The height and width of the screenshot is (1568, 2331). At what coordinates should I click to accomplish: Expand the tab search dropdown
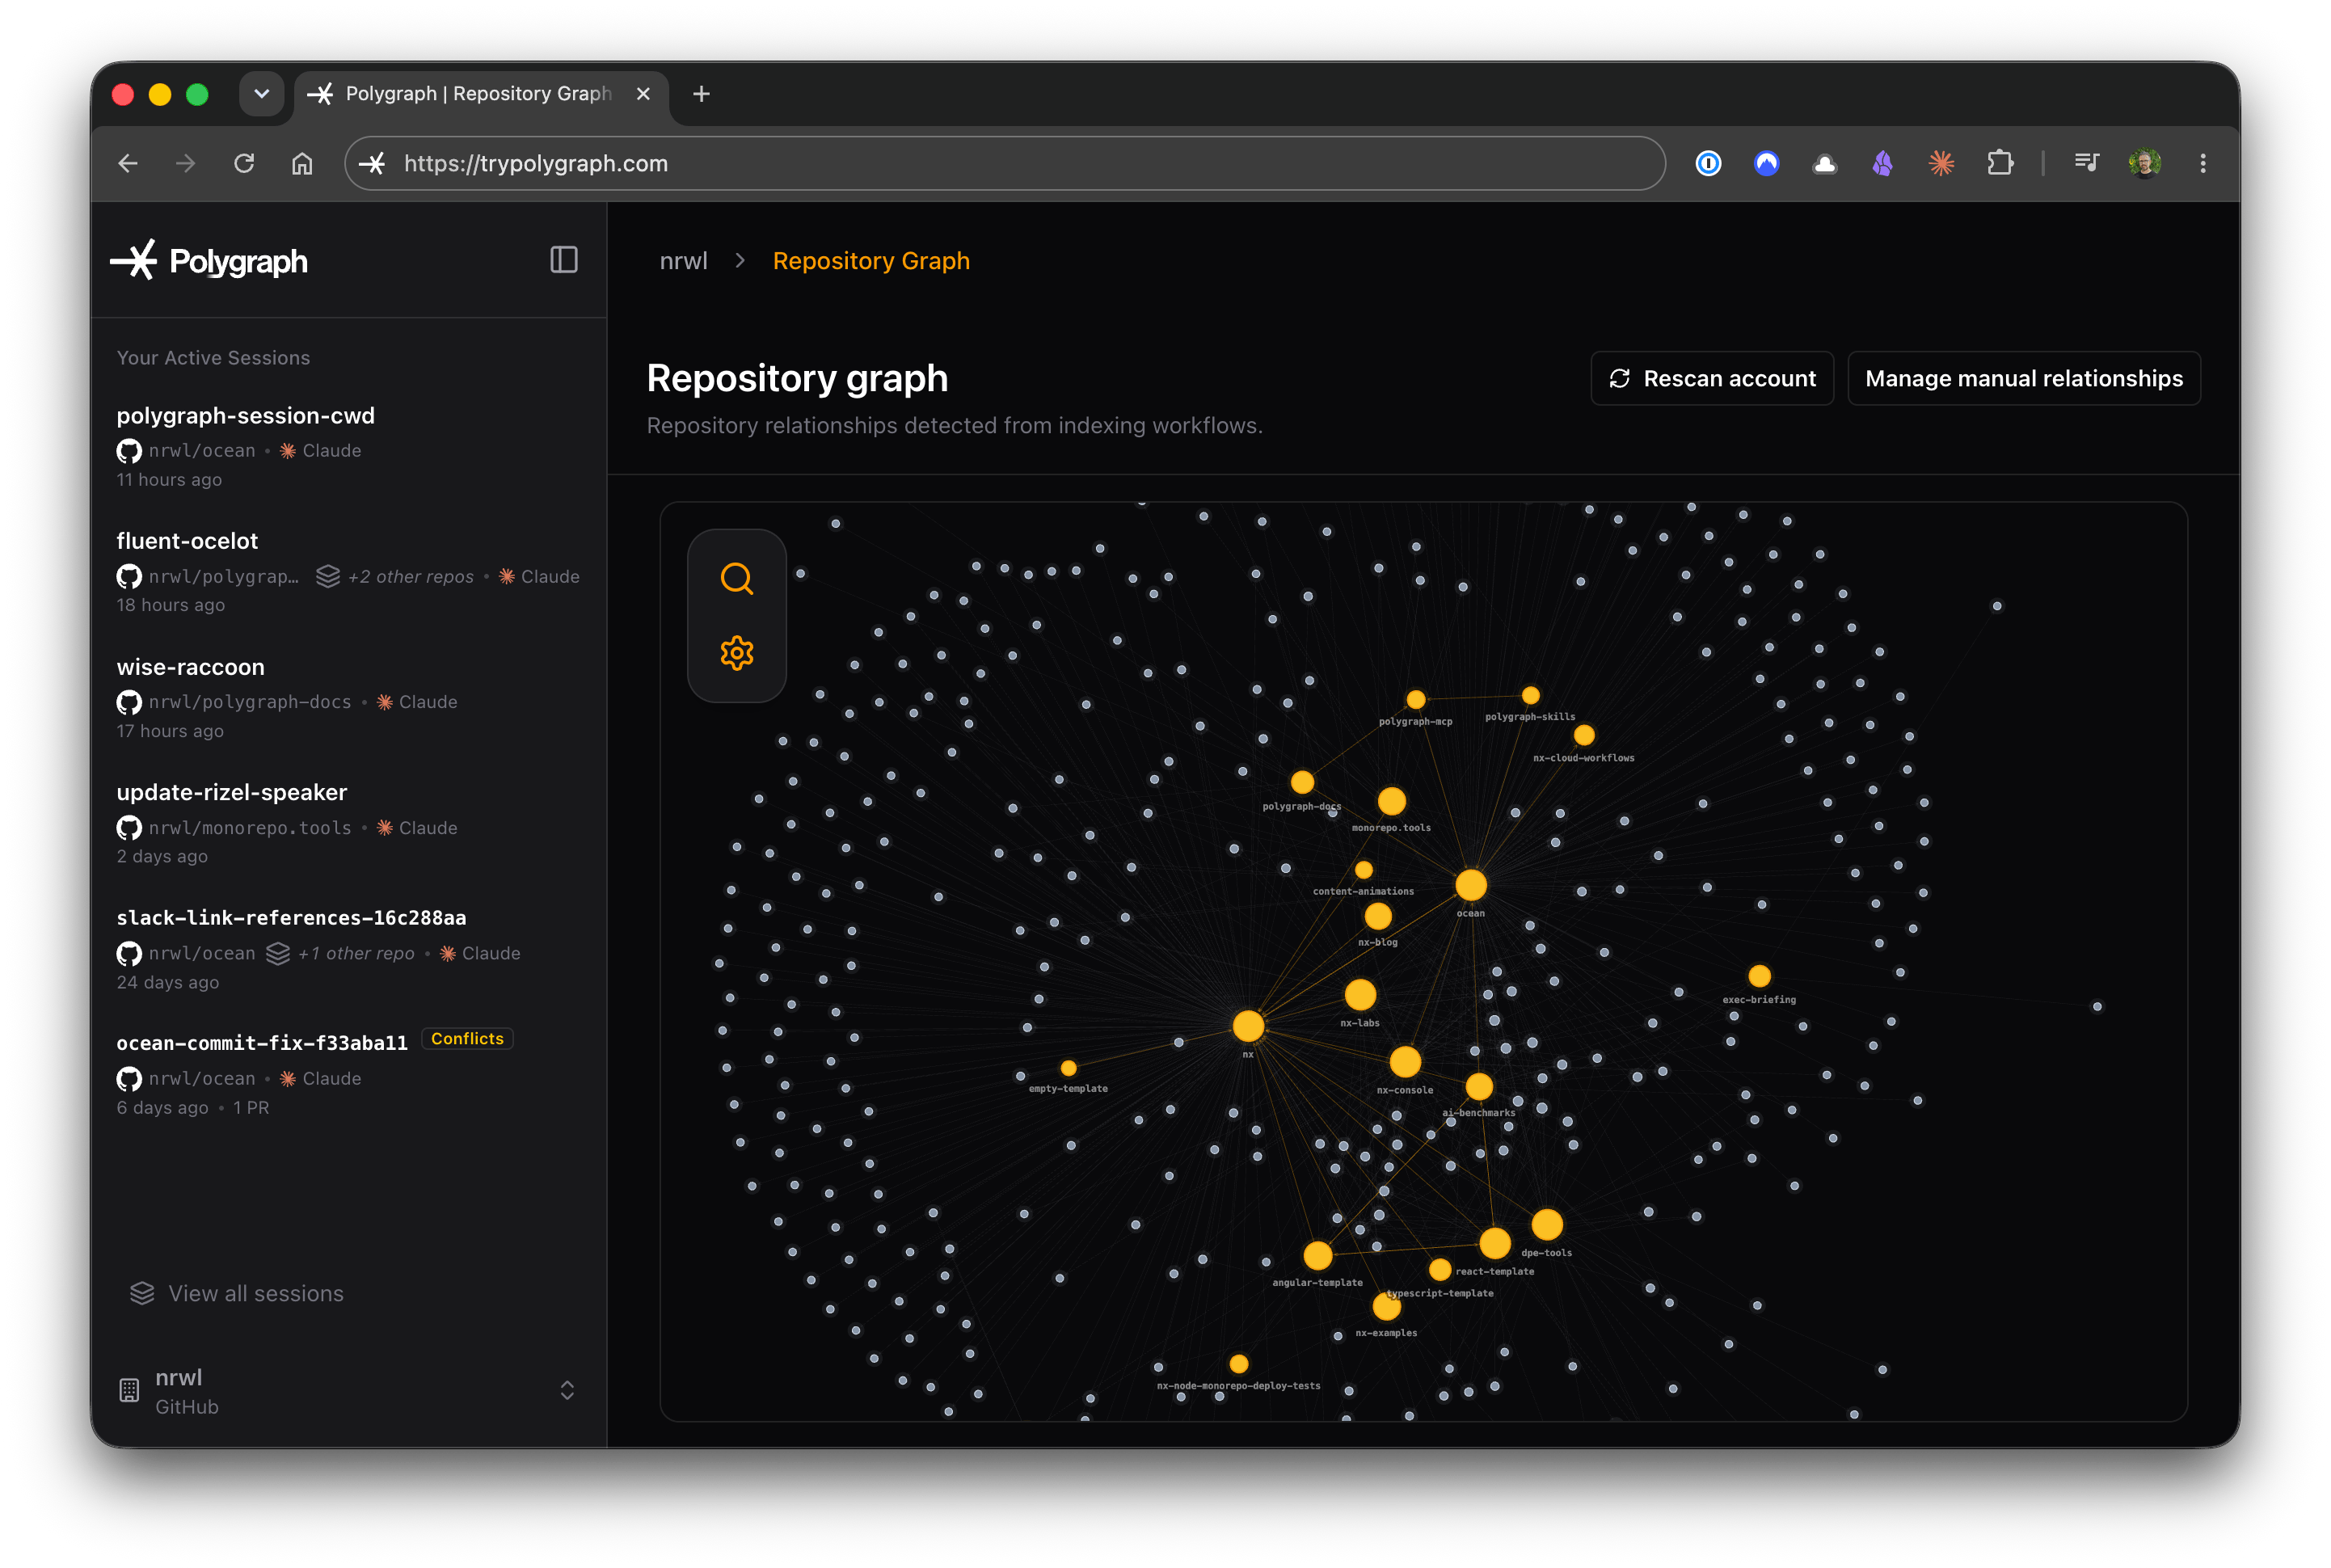tap(262, 94)
